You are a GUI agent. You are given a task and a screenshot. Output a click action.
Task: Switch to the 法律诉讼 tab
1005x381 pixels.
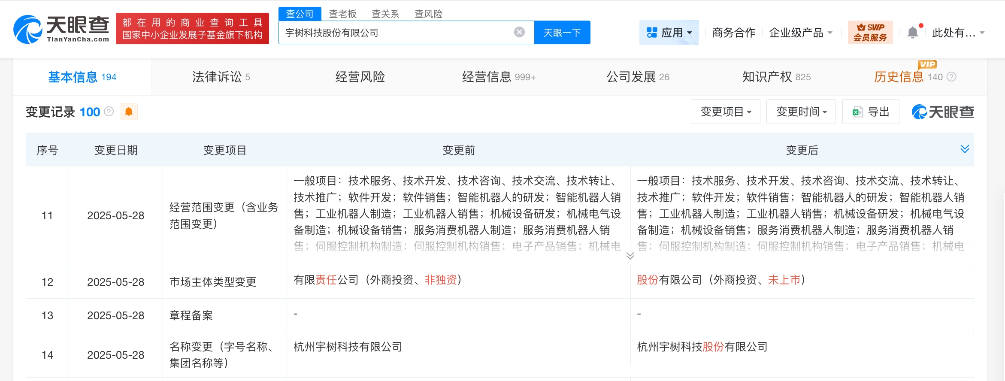221,77
